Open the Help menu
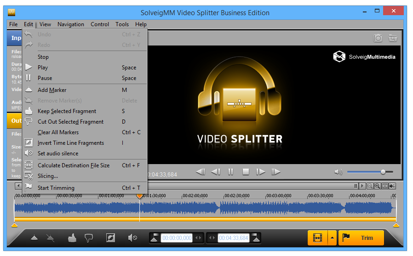Viewport: 413px width, 256px height. [x=141, y=24]
